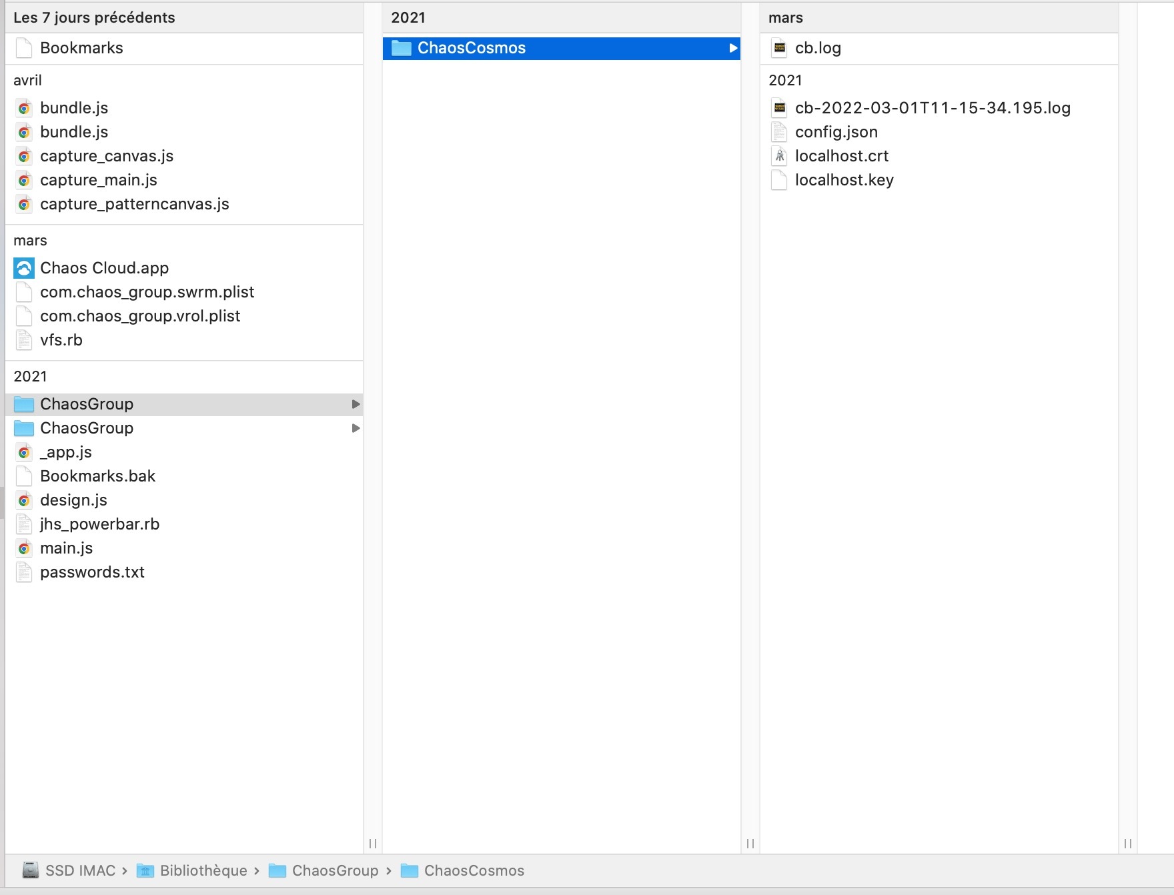Select main.js file name

point(66,548)
